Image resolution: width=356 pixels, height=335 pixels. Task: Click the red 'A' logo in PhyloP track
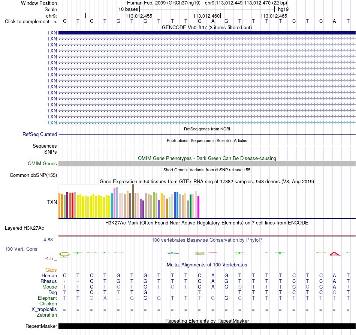[x=334, y=254]
